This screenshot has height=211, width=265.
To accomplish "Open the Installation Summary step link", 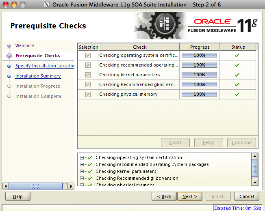I will pos(38,76).
